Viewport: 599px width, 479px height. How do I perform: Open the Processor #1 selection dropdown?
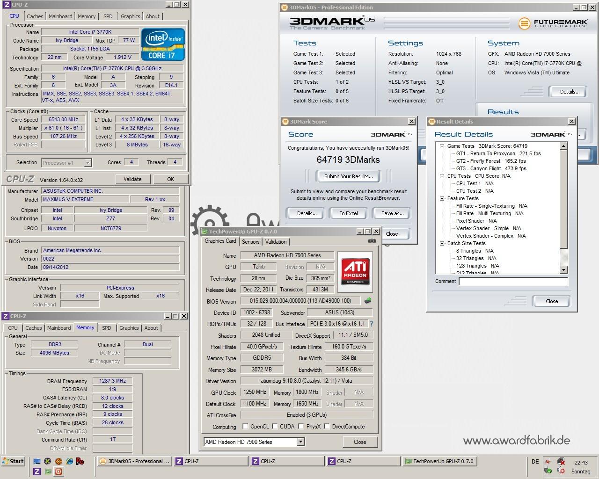click(88, 163)
